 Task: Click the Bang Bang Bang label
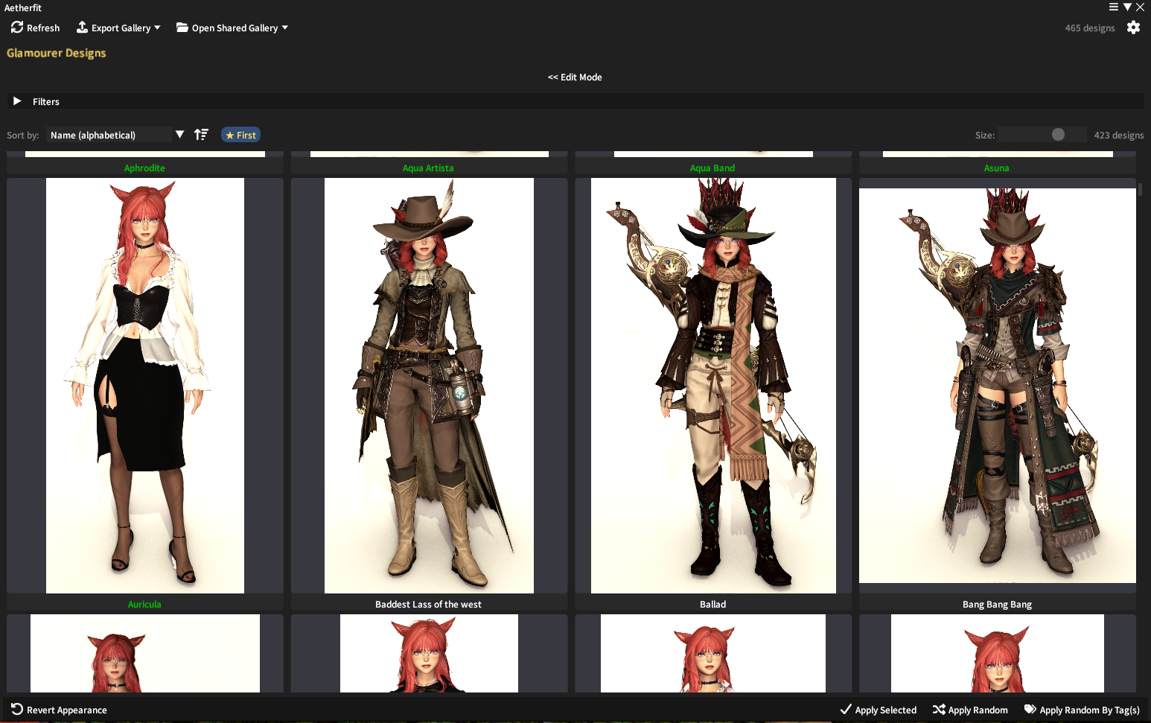click(997, 604)
